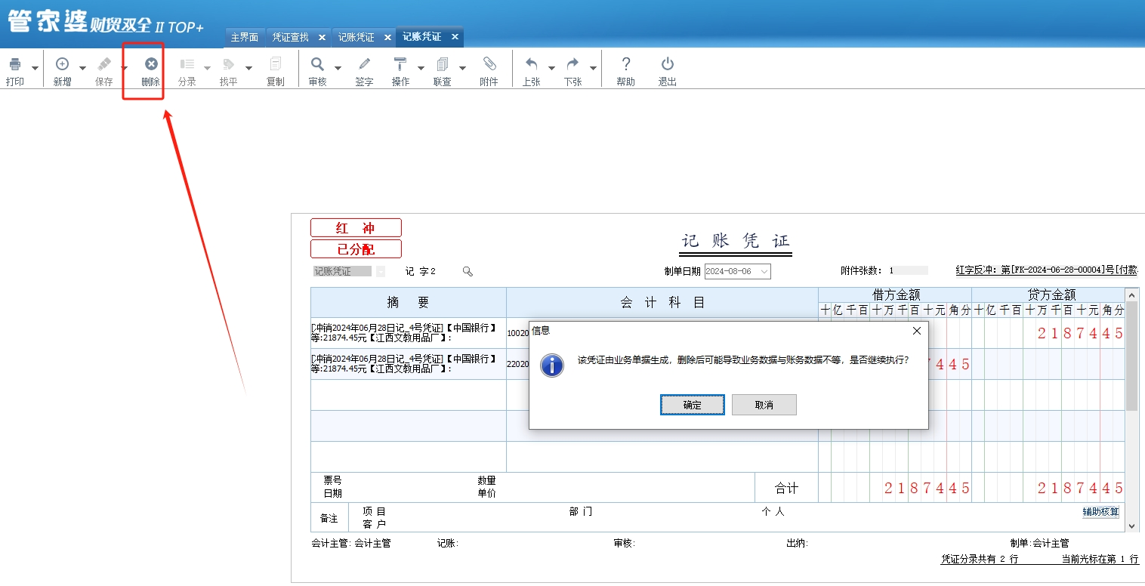Click the 新增 add voucher icon
This screenshot has width=1145, height=586.
point(63,65)
